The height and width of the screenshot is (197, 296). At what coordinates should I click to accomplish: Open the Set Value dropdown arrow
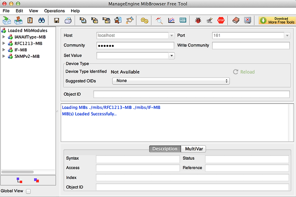(171, 56)
